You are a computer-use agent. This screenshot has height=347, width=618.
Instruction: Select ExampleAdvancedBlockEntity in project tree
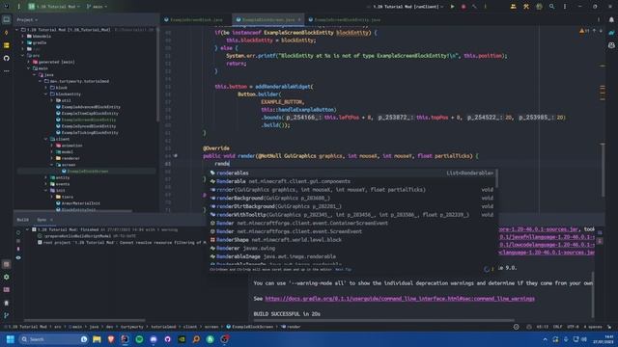tap(91, 107)
